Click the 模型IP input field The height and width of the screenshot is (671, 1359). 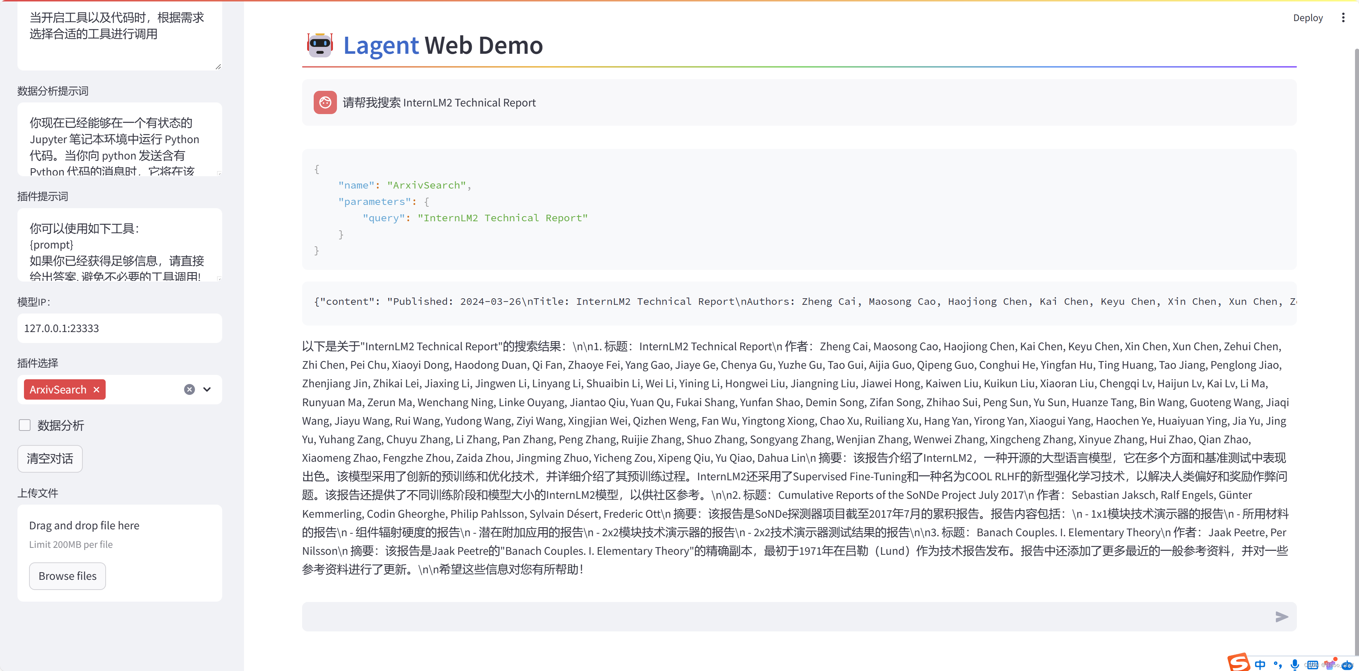pos(120,328)
